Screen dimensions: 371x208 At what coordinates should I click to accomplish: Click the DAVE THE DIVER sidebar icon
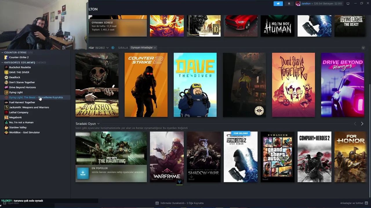[6, 72]
